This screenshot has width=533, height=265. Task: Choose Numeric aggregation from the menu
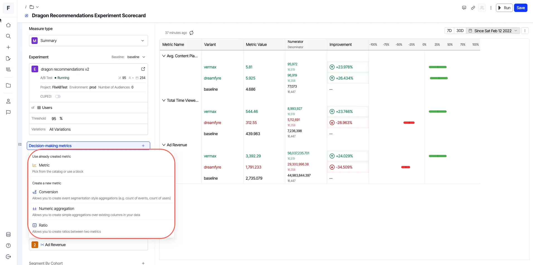pos(102,211)
